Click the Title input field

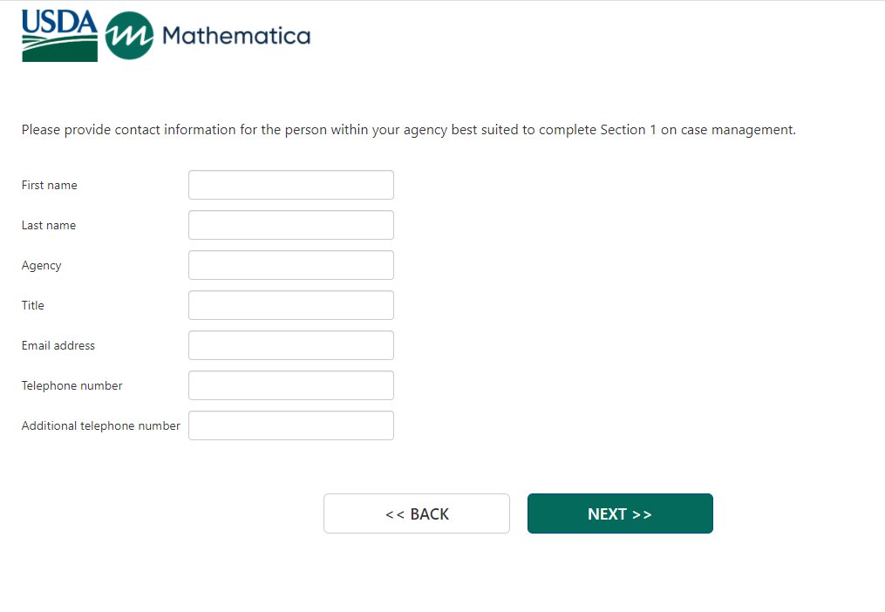290,305
